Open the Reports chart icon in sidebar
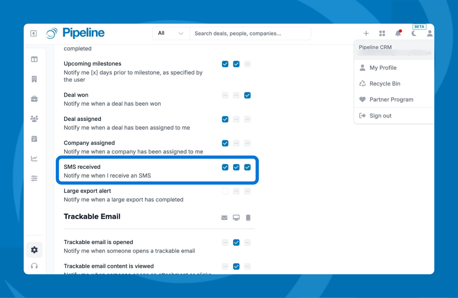The height and width of the screenshot is (298, 458). coord(34,159)
